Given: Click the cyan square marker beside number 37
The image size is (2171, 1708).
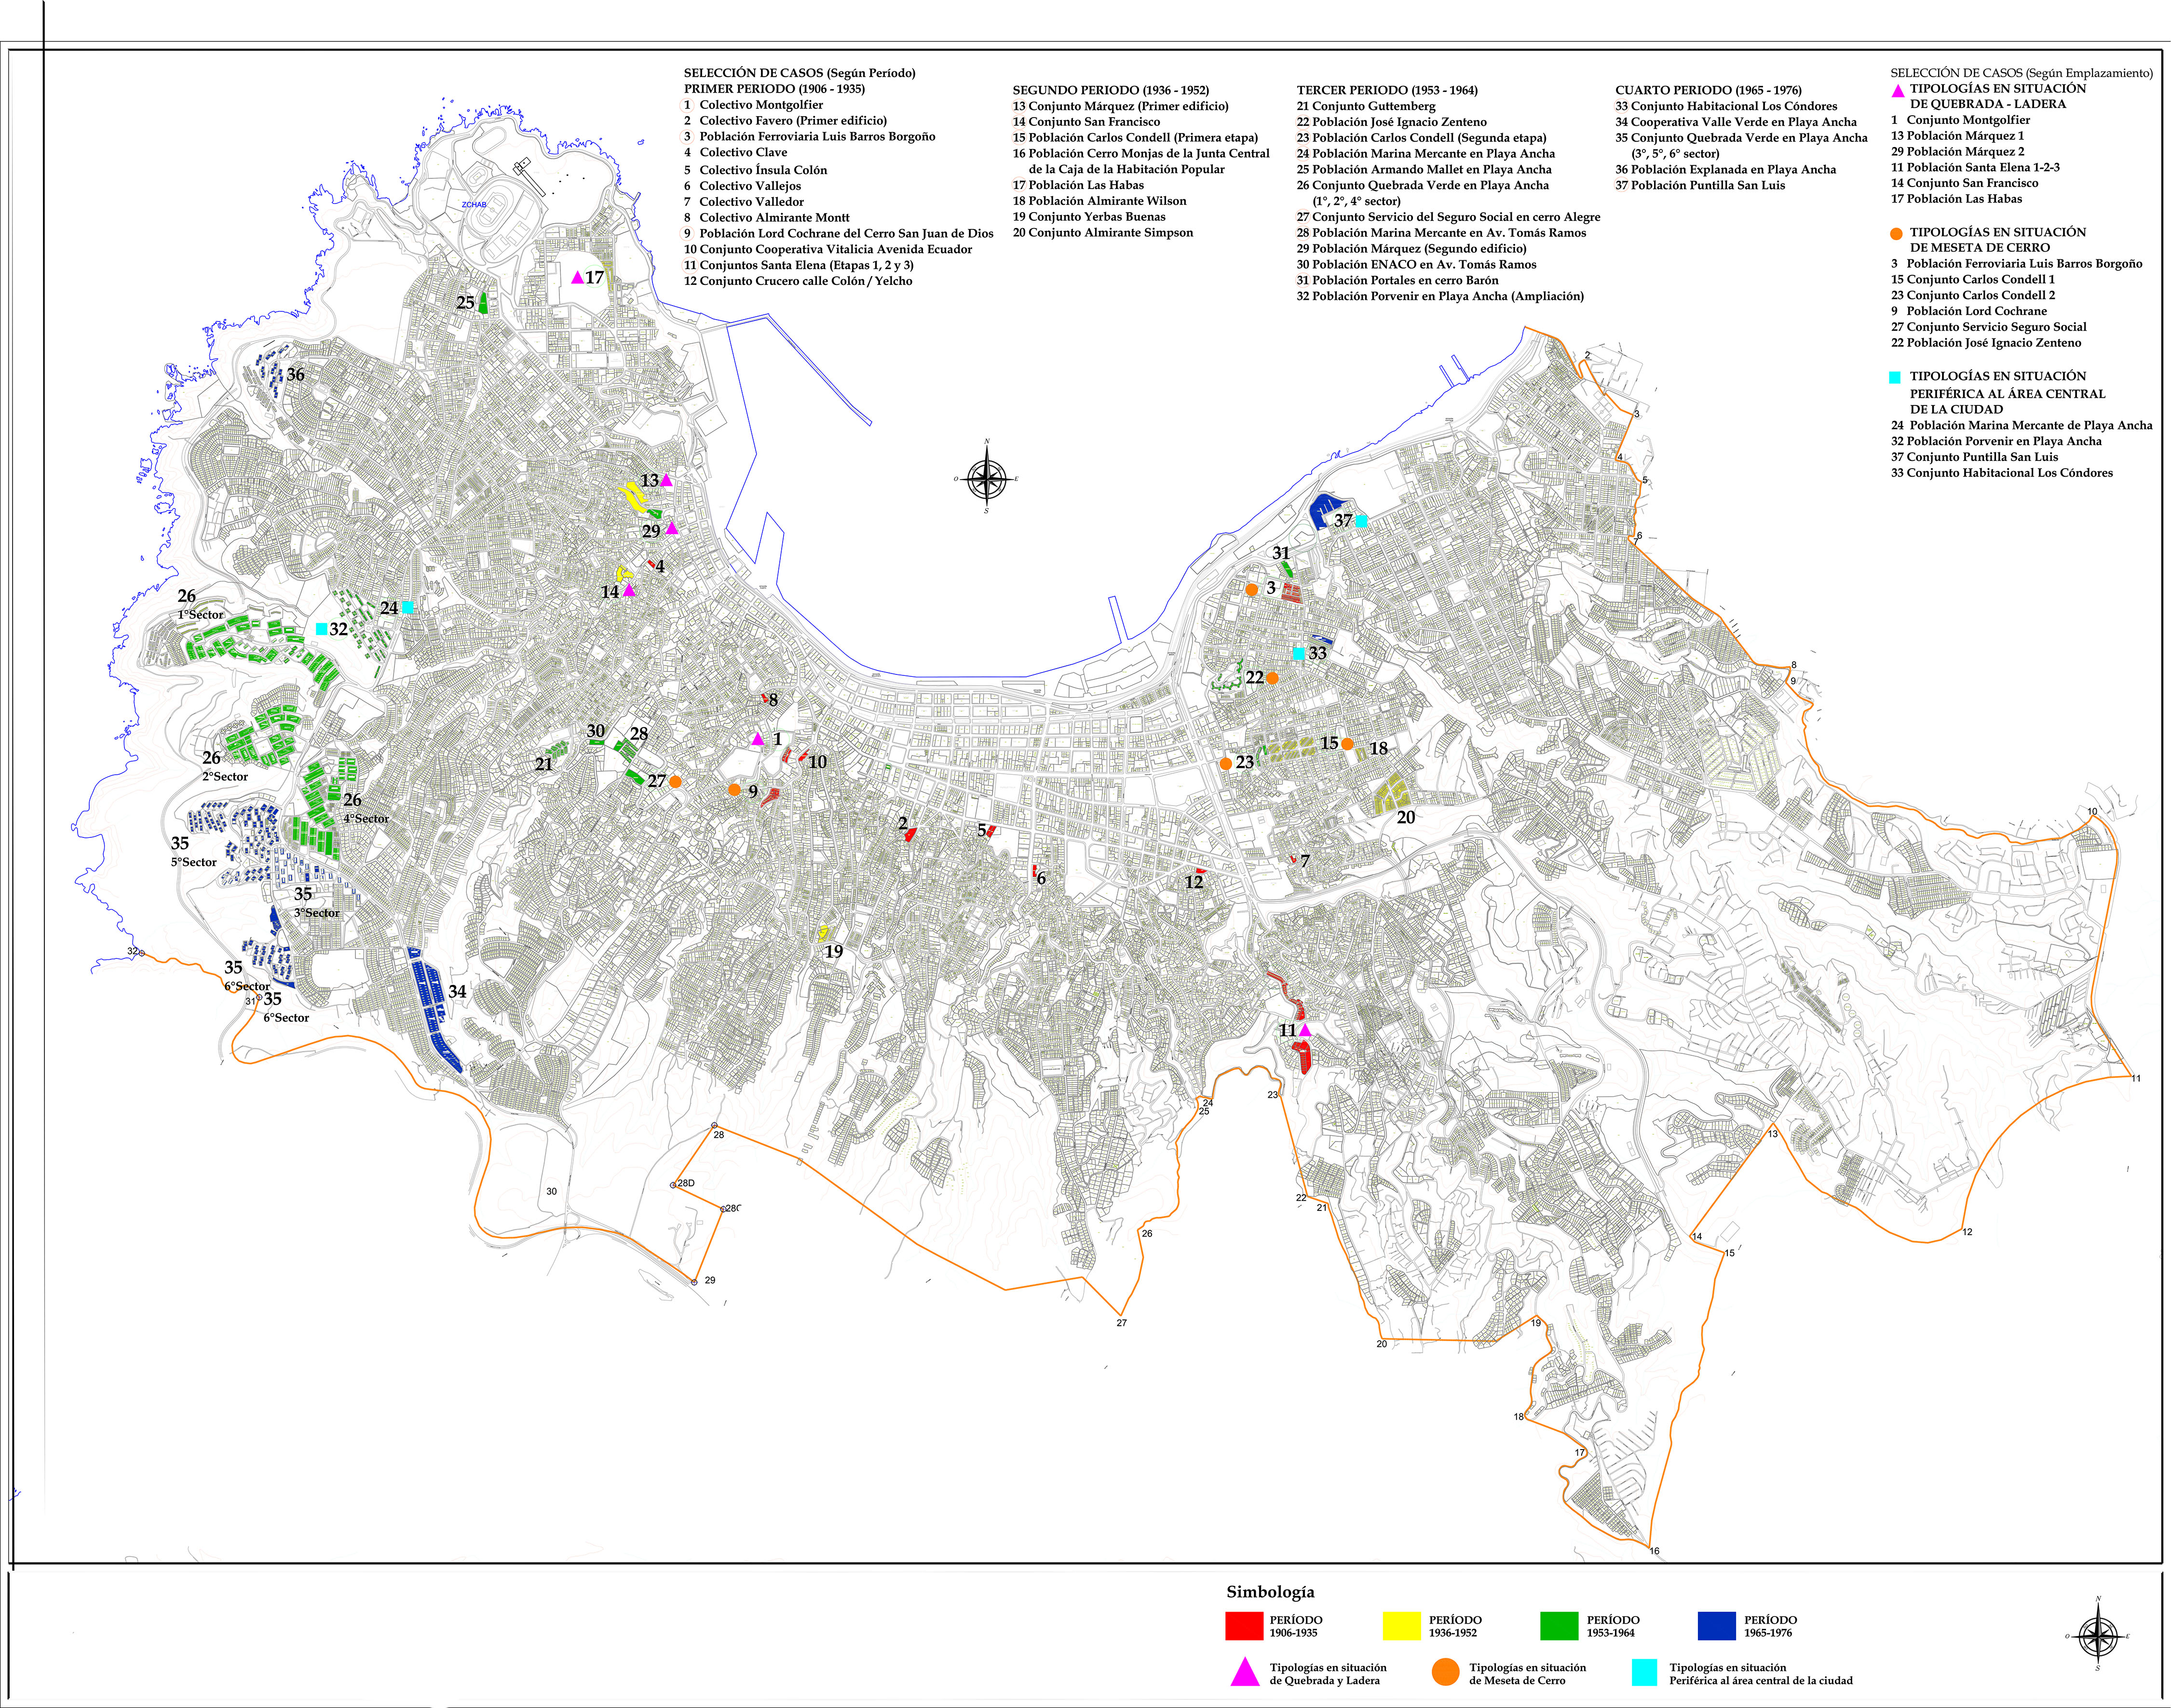Looking at the screenshot, I should coord(1362,521).
